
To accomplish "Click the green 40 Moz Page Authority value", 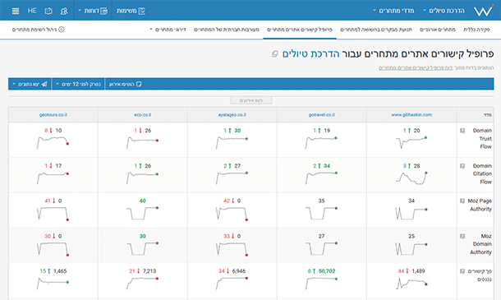I will (x=143, y=201).
